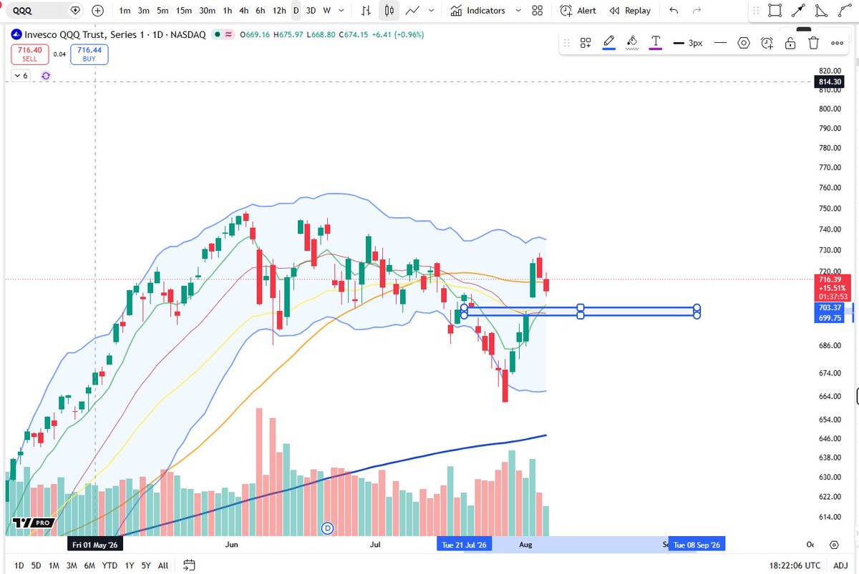
Task: Select the trend line tool in floating toolbar
Action: coord(799,11)
